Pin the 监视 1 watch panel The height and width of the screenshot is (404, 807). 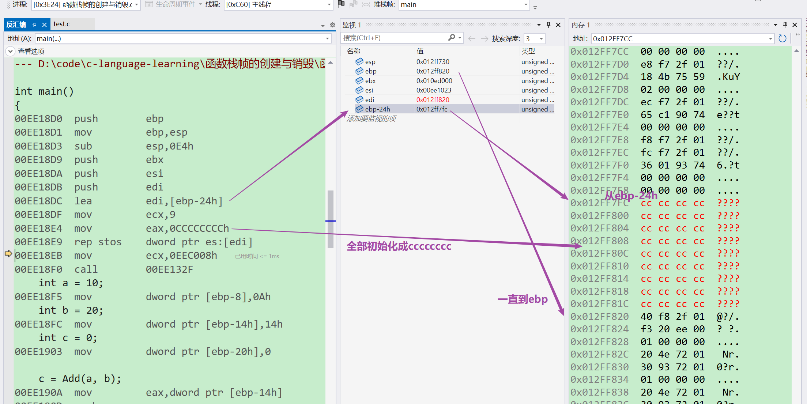(548, 24)
